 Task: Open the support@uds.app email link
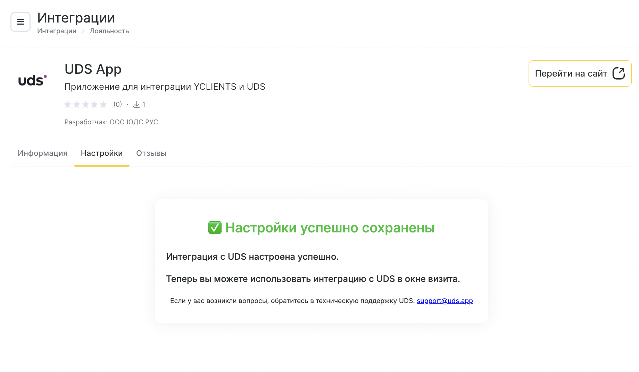tap(445, 301)
